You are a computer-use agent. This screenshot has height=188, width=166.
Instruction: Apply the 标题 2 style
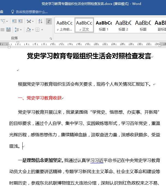123,25
